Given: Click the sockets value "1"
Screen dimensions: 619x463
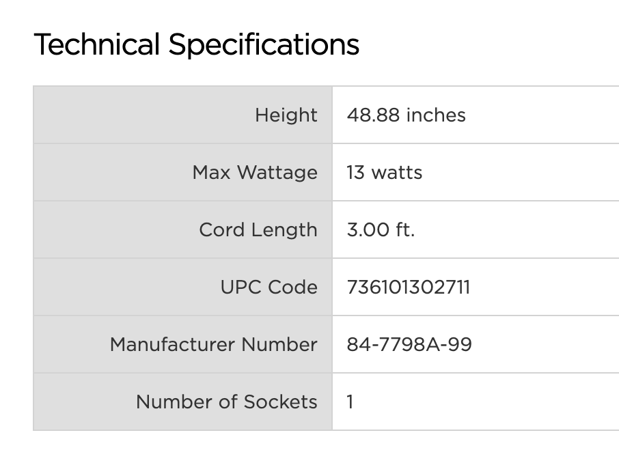Looking at the screenshot, I should [x=350, y=402].
